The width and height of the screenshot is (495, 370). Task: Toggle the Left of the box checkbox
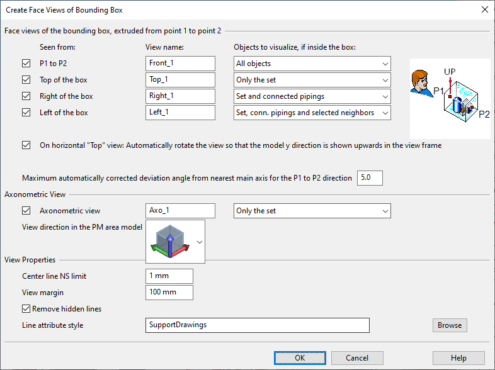point(26,113)
